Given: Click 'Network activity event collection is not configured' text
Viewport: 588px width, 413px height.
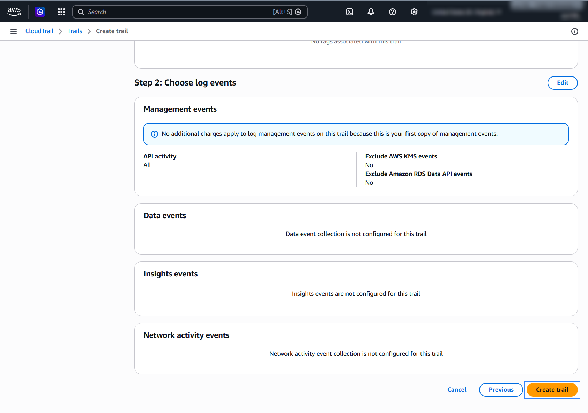Looking at the screenshot, I should 356,354.
